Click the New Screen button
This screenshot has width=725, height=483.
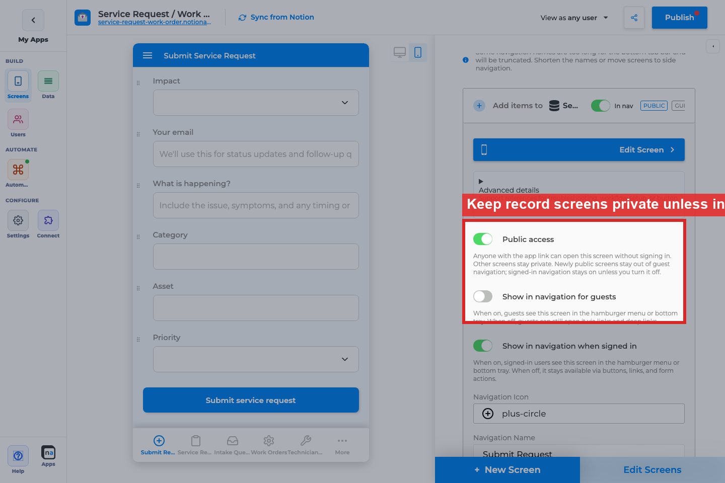(507, 470)
